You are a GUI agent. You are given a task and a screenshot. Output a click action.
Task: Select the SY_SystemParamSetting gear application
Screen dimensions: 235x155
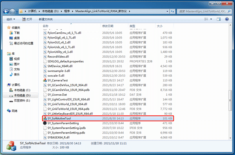[45, 123]
